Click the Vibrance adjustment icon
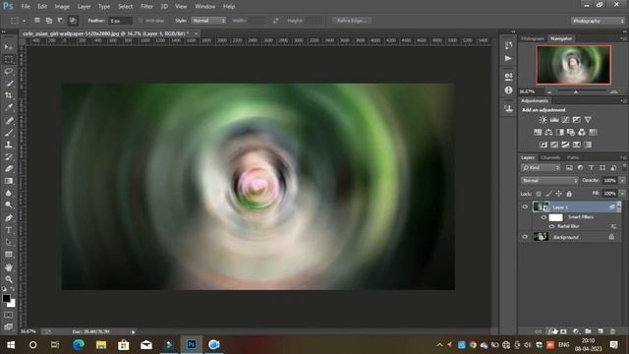Screen dimensions: 629x354 tap(588, 120)
